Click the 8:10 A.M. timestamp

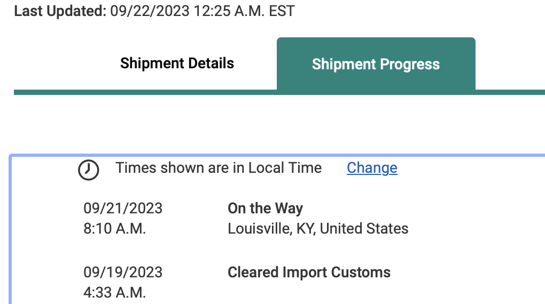pyautogui.click(x=115, y=229)
